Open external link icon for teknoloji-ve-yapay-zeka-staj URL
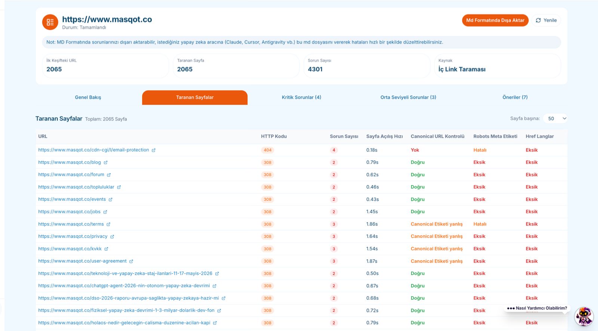 coord(217,274)
